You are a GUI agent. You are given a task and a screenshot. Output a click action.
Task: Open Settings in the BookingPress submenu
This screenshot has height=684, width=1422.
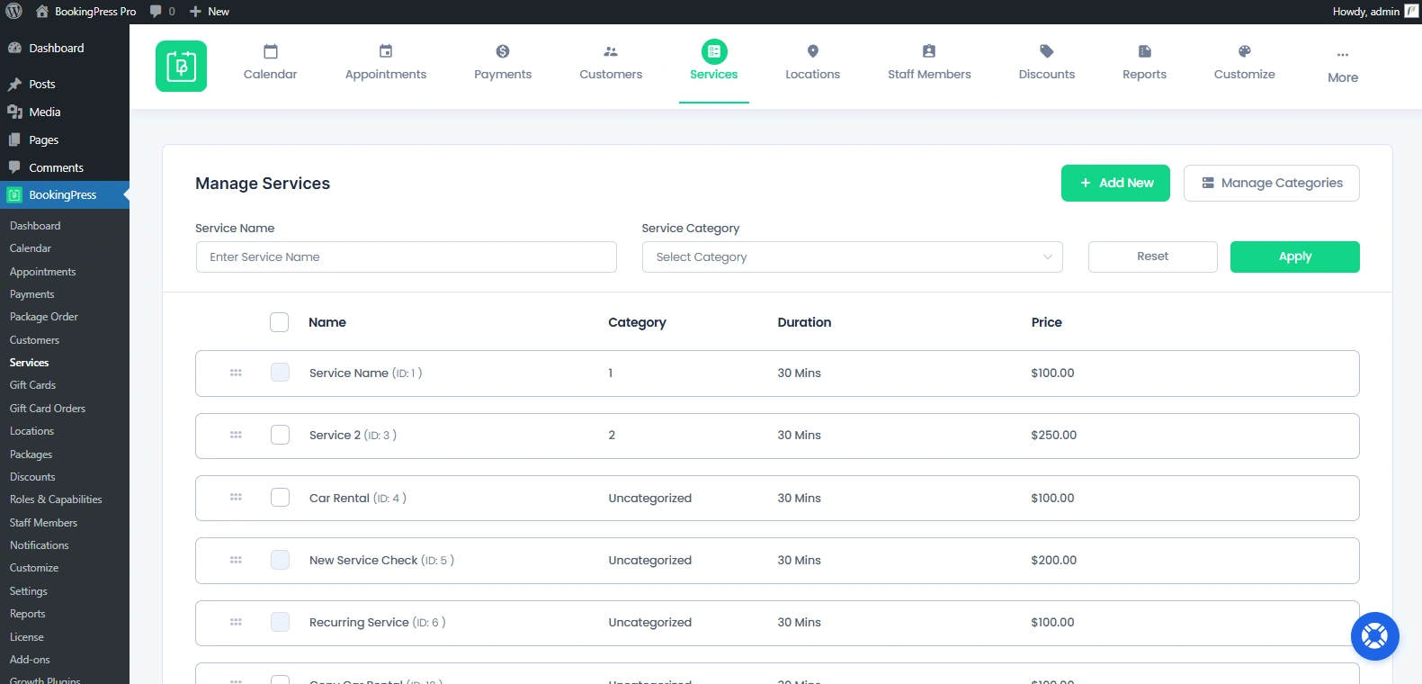(x=28, y=591)
